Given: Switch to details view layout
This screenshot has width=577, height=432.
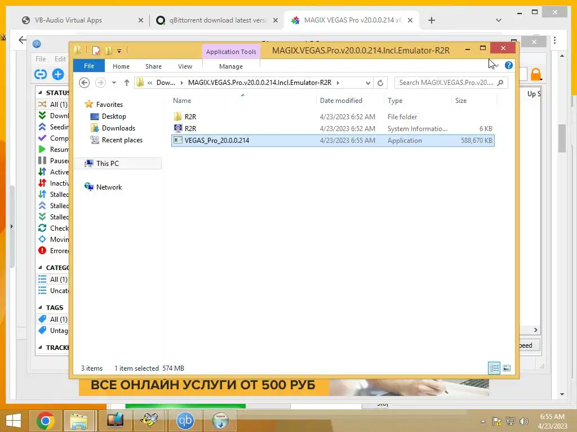Looking at the screenshot, I should [494, 368].
